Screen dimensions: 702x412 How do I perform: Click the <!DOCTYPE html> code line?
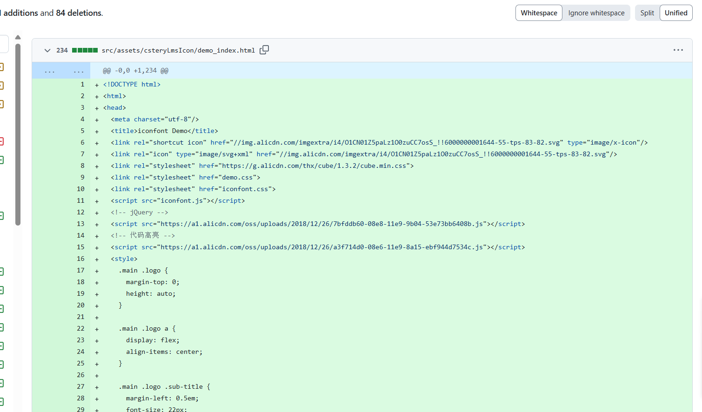coord(132,84)
